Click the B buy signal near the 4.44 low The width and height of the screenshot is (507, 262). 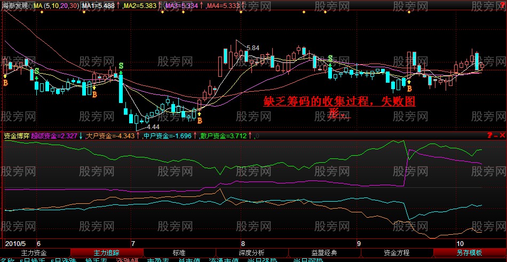(x=200, y=121)
